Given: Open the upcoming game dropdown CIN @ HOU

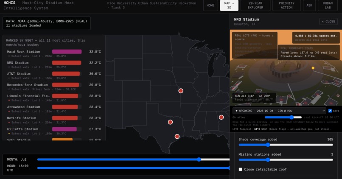Looking at the screenshot, I should pyautogui.click(x=279, y=111).
